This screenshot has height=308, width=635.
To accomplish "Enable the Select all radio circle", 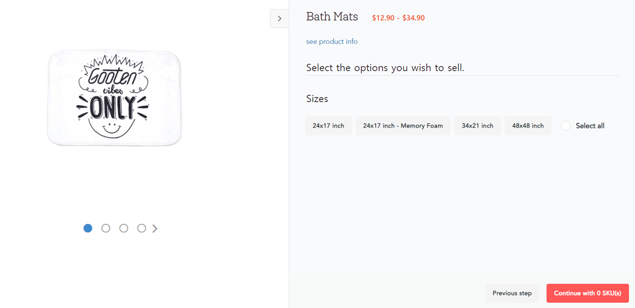I will pos(566,126).
